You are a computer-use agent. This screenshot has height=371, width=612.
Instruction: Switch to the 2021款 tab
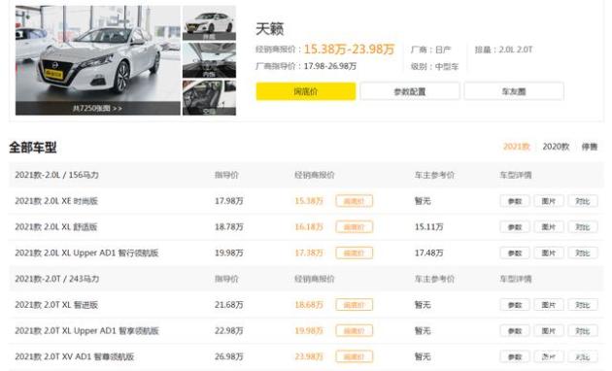[517, 147]
